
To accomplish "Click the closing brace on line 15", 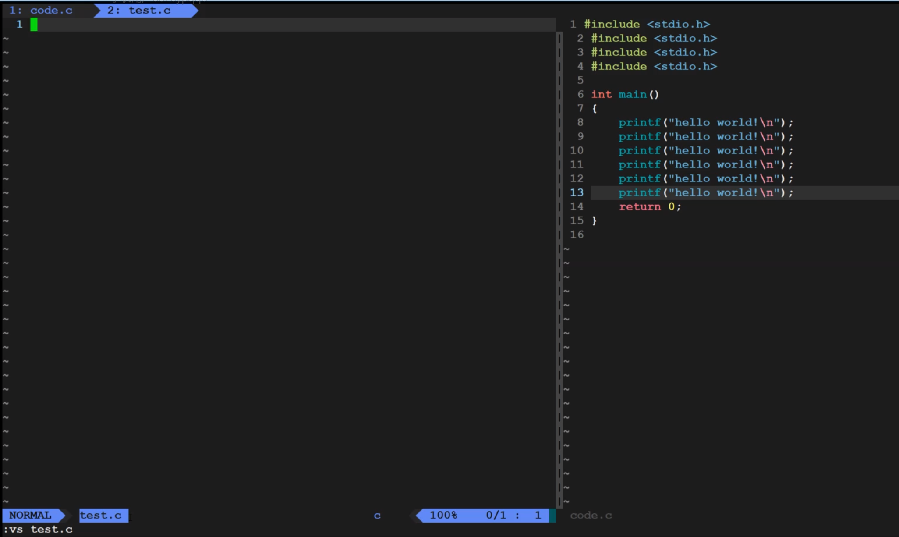I will click(595, 220).
